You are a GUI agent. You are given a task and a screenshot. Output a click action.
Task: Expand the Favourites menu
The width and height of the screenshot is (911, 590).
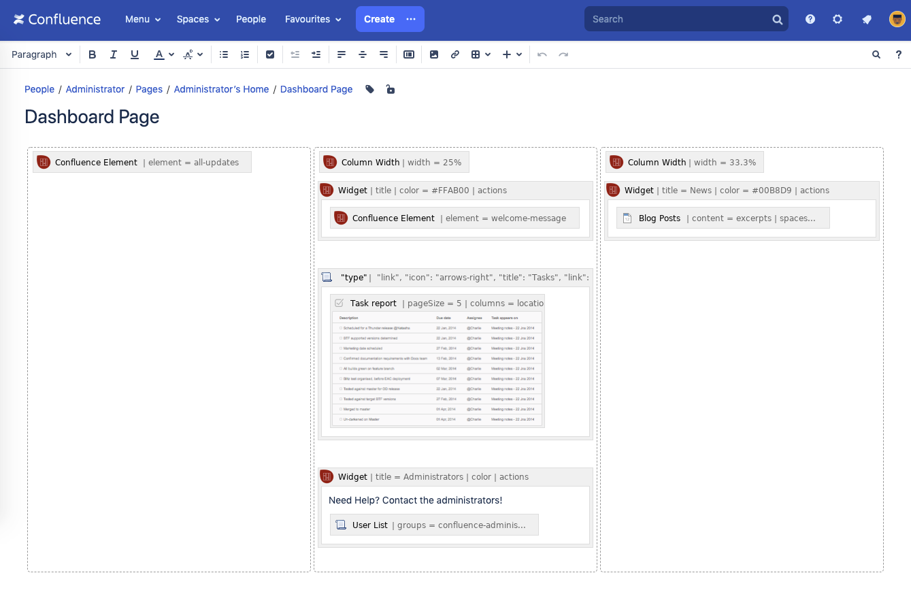pos(313,19)
